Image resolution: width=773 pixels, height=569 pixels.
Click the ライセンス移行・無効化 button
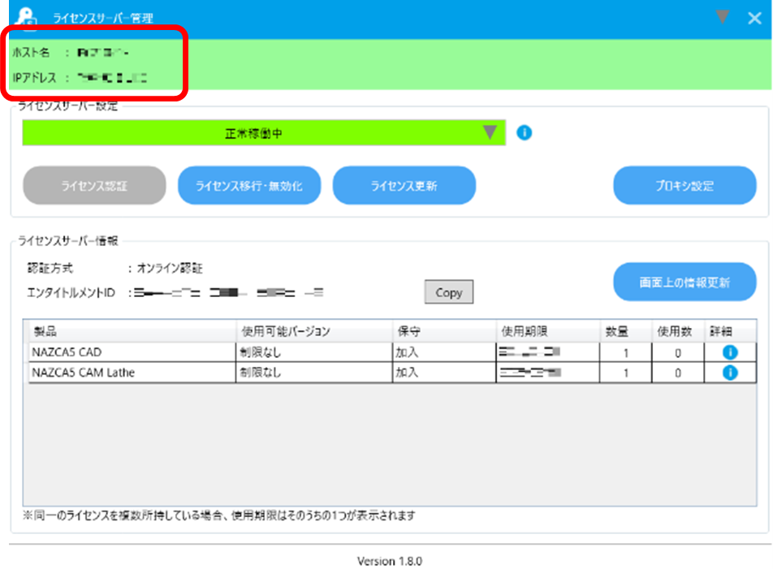pyautogui.click(x=249, y=185)
